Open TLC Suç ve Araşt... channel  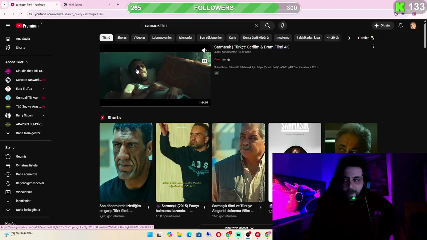[26, 107]
